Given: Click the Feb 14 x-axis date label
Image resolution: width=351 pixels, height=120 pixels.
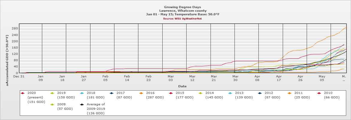Looking at the screenshot, I should click(x=127, y=78).
